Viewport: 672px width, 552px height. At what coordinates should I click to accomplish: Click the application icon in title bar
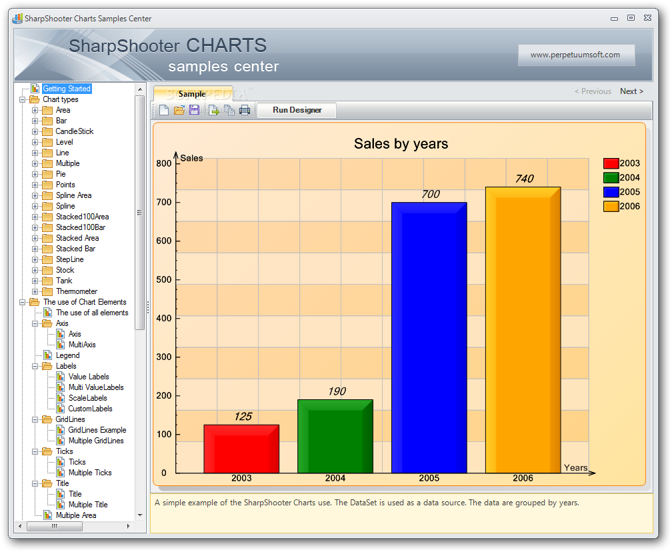17,19
